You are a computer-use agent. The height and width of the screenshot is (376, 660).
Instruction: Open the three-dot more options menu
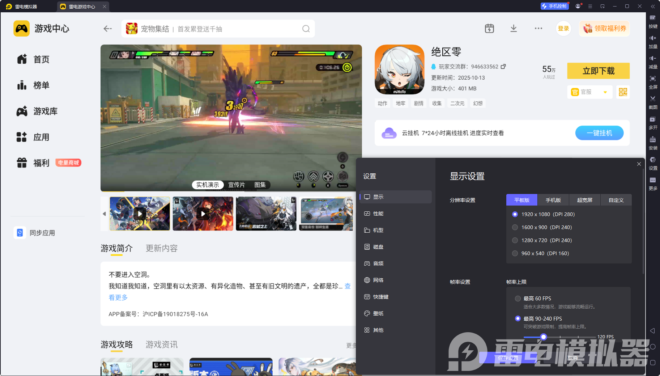[x=538, y=29]
